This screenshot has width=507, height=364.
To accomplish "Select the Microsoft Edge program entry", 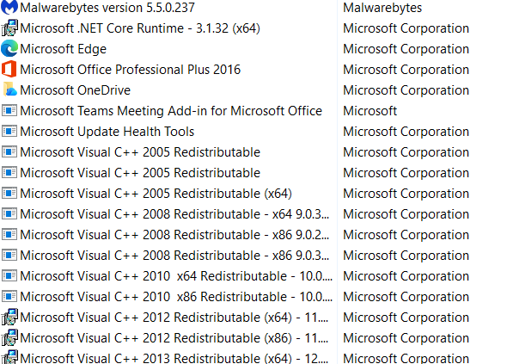I will (x=63, y=49).
